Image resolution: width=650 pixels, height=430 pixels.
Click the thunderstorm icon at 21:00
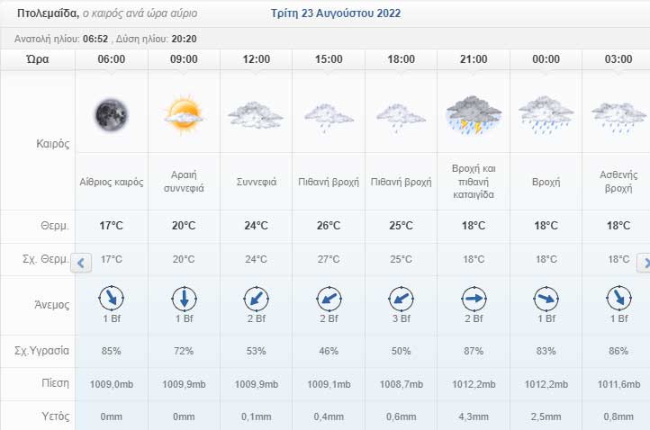click(x=474, y=115)
